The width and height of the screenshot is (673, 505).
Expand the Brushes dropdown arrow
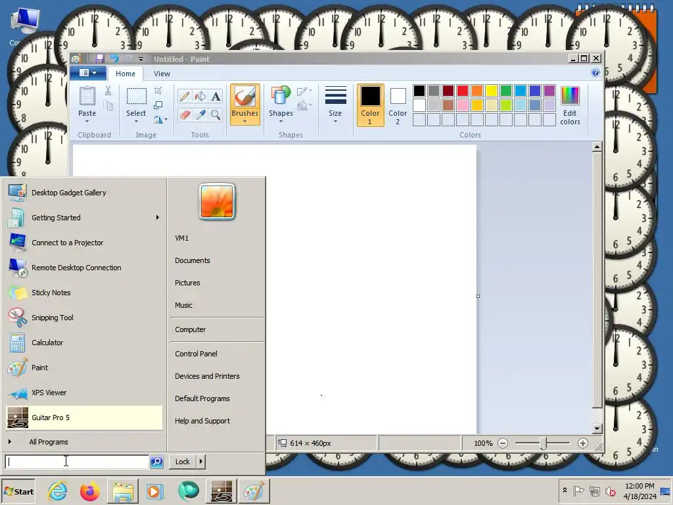[x=244, y=122]
